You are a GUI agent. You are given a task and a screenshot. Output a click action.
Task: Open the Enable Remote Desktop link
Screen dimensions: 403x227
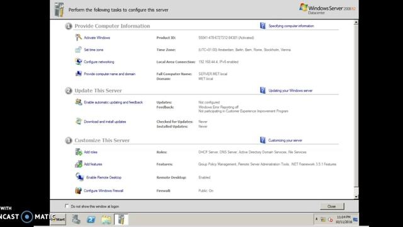(104, 177)
